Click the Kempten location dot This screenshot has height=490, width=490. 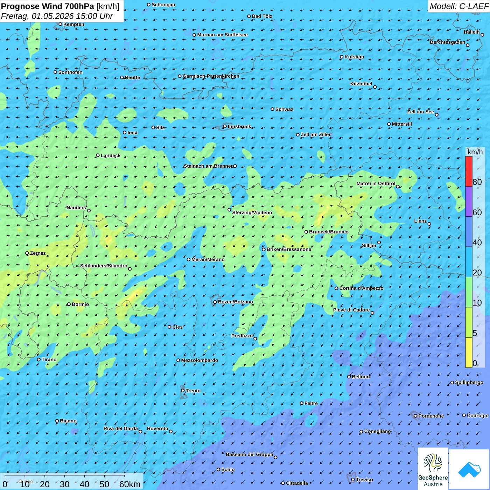pos(60,24)
